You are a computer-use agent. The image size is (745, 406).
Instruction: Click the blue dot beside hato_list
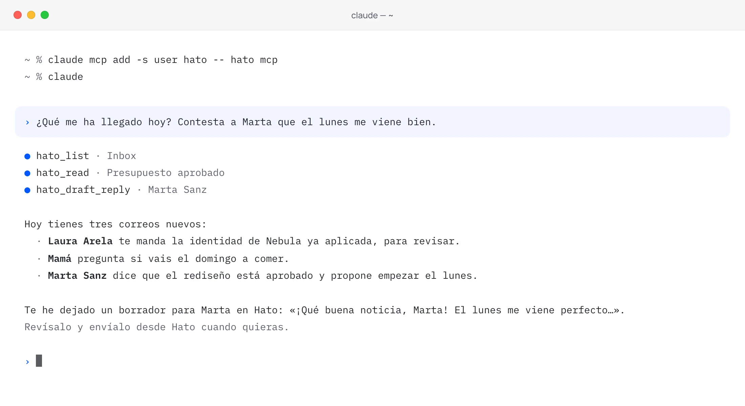click(27, 156)
